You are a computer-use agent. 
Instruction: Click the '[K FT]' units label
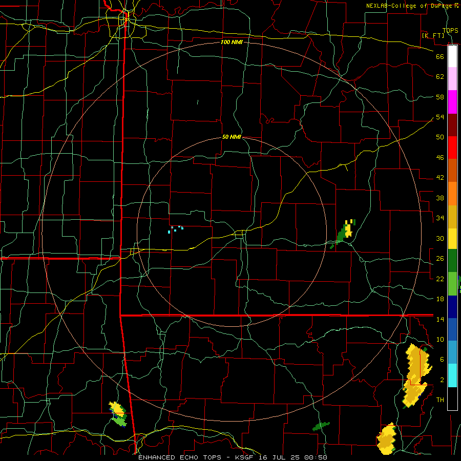coord(433,35)
